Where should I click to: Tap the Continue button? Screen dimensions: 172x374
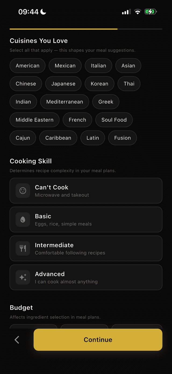click(98, 339)
